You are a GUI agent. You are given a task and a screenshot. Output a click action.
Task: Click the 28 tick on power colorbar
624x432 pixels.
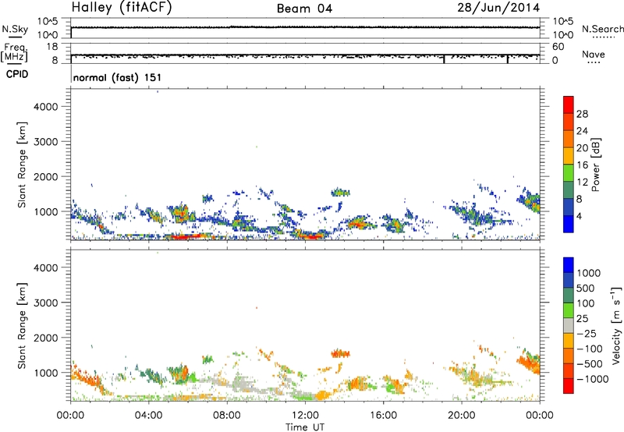coord(582,114)
